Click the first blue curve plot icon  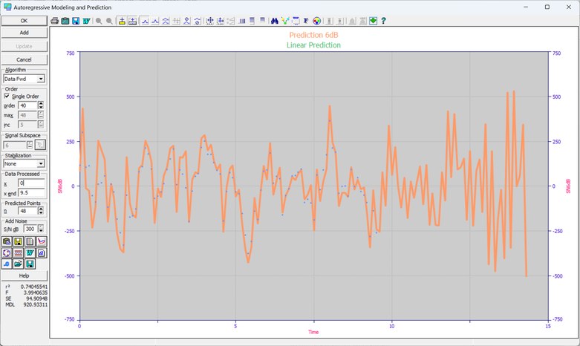pos(145,21)
